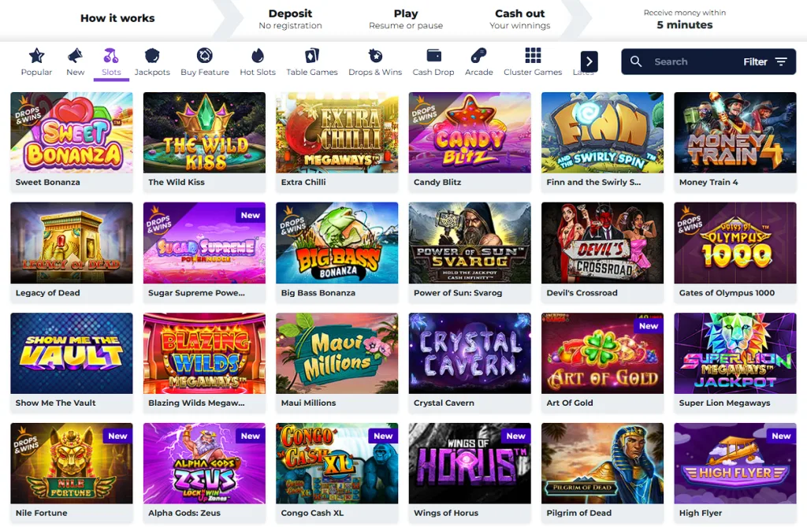Viewport: 807px width, 527px height.
Task: Click the Crystal Cavern title link
Action: pos(444,403)
